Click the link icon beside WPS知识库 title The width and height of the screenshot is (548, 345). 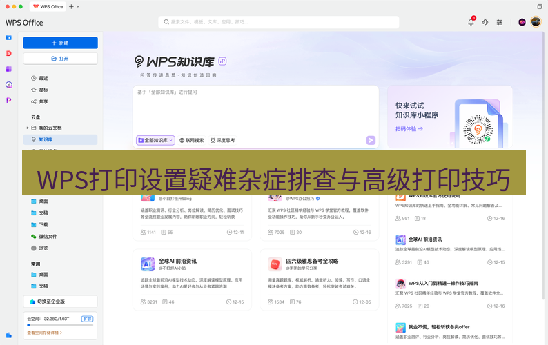coord(222,61)
